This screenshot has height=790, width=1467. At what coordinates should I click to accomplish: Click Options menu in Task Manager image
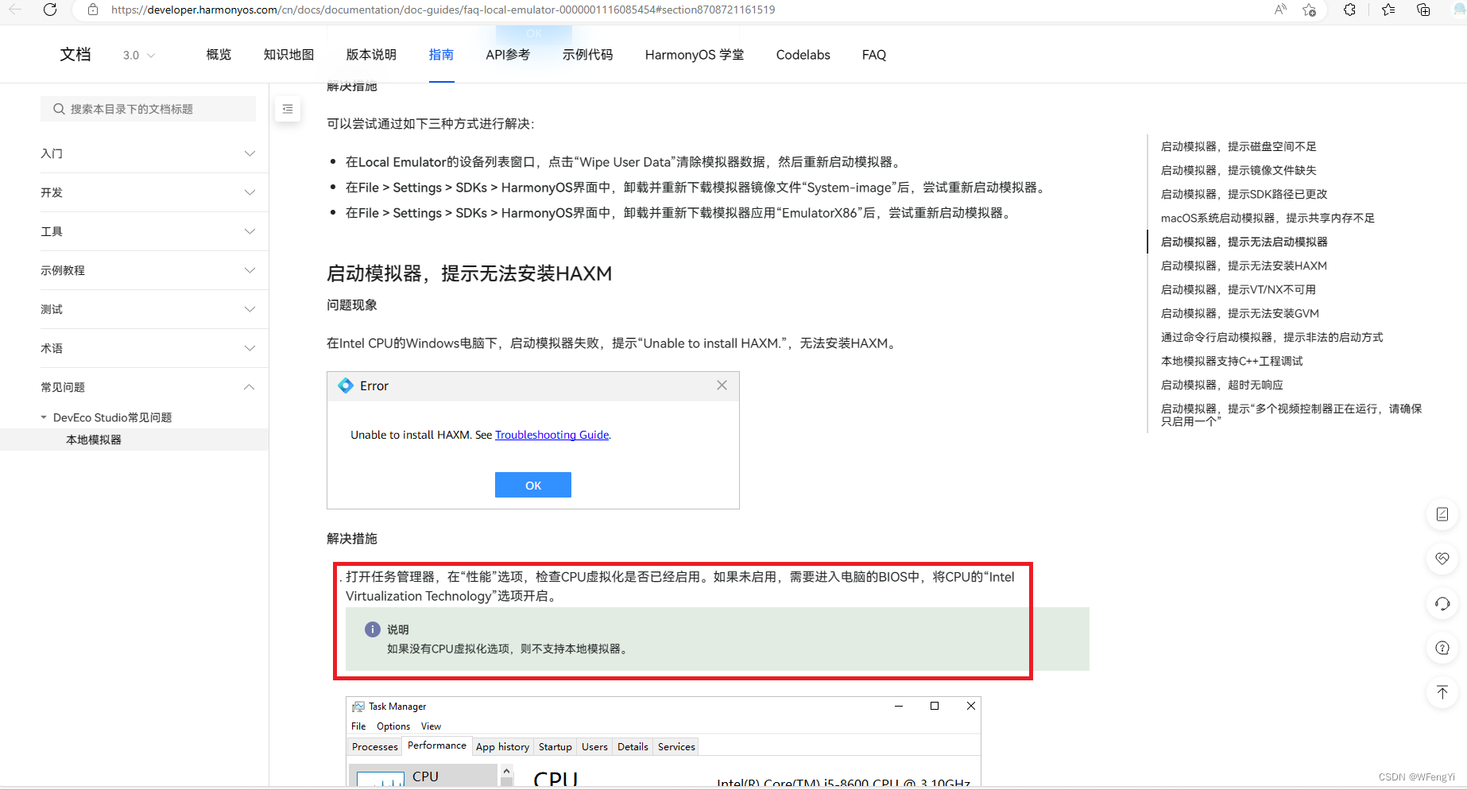(393, 726)
